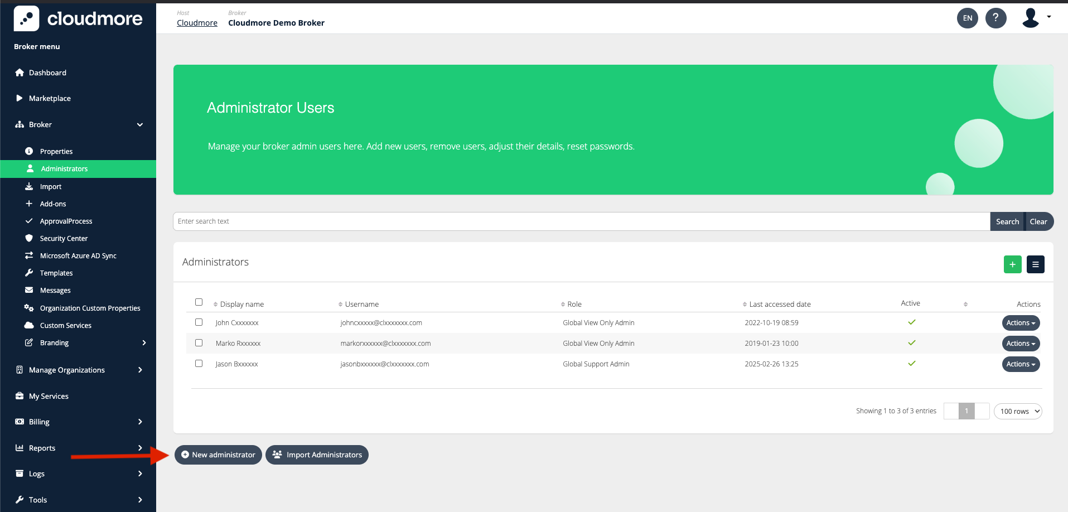This screenshot has width=1068, height=512.
Task: Click the green plus add administrator icon
Action: tap(1012, 264)
